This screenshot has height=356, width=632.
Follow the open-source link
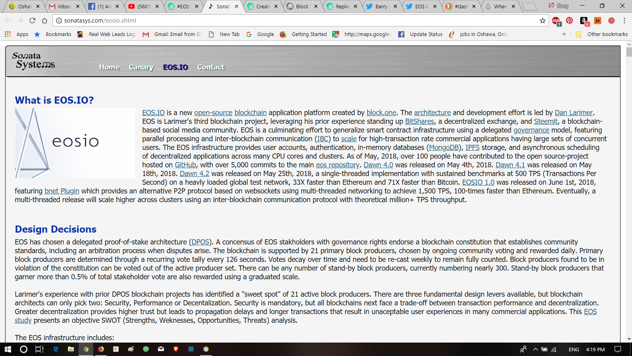(213, 113)
